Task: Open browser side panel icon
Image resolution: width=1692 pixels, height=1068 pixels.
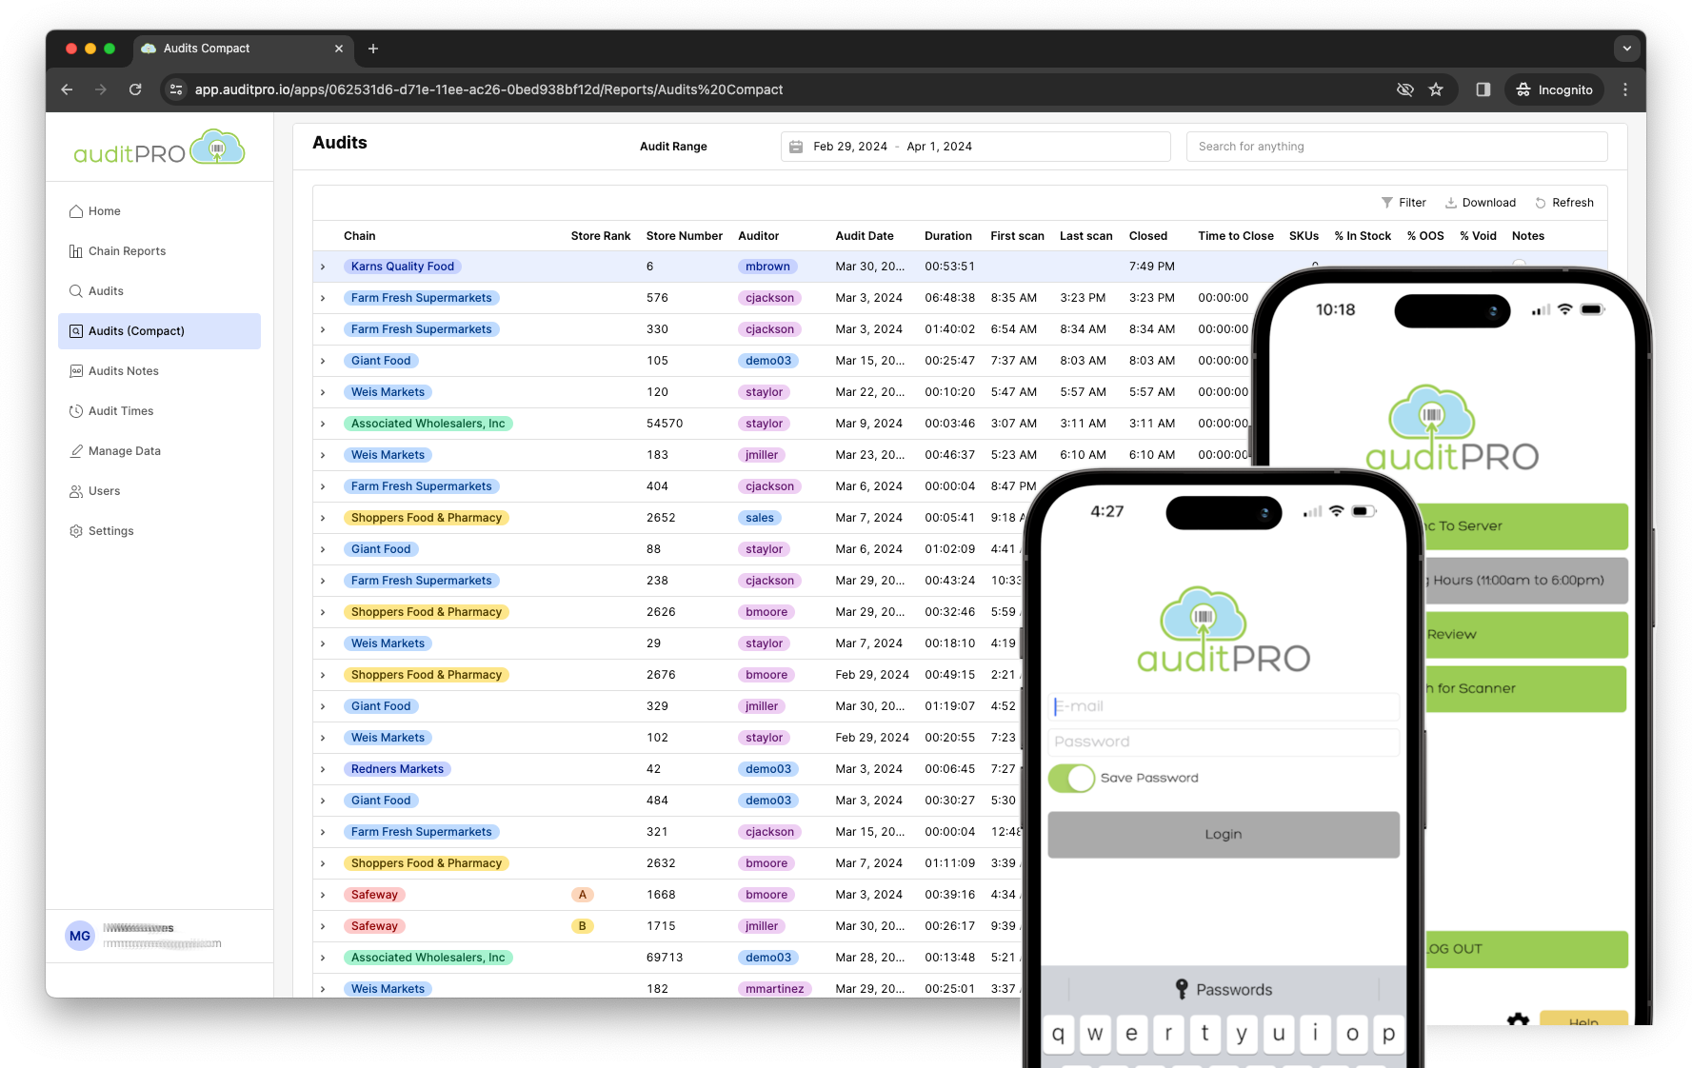Action: click(x=1483, y=89)
